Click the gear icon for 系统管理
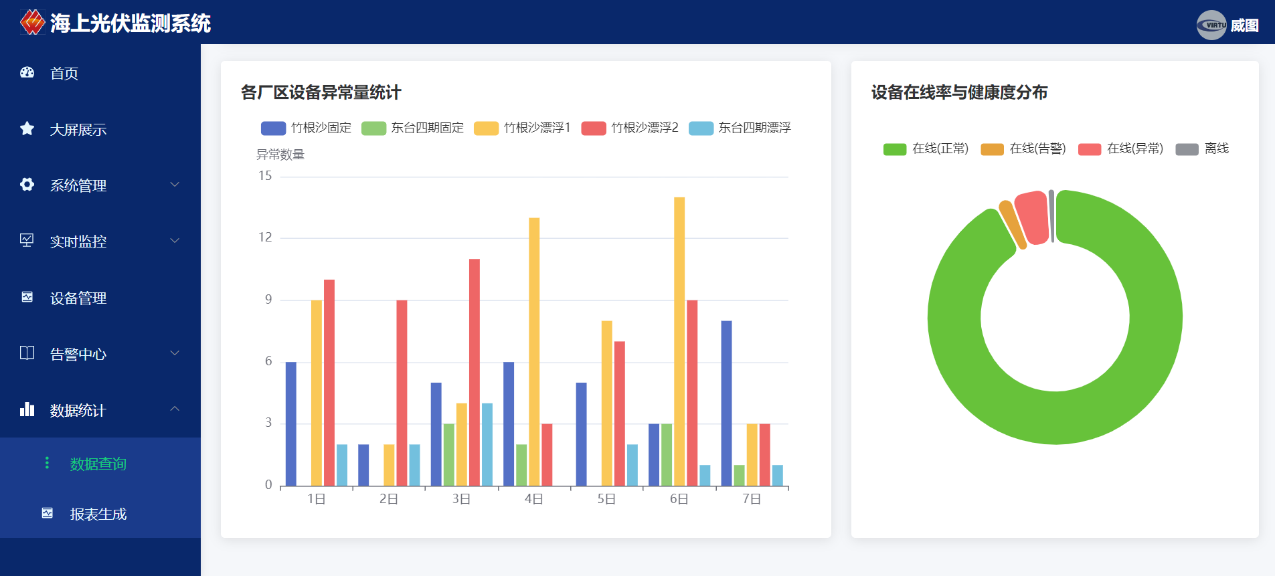Image resolution: width=1275 pixels, height=576 pixels. [x=27, y=185]
